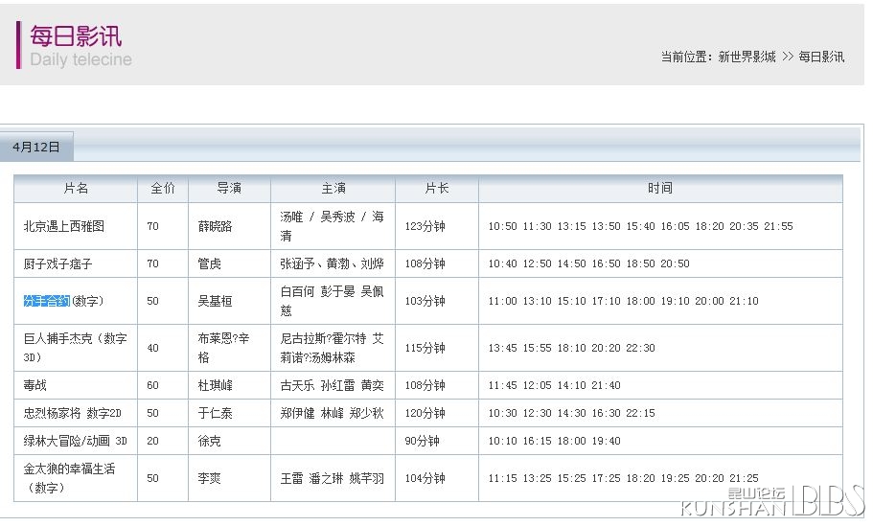The width and height of the screenshot is (873, 526).
Task: Click director name 徐克
Action: tap(209, 441)
